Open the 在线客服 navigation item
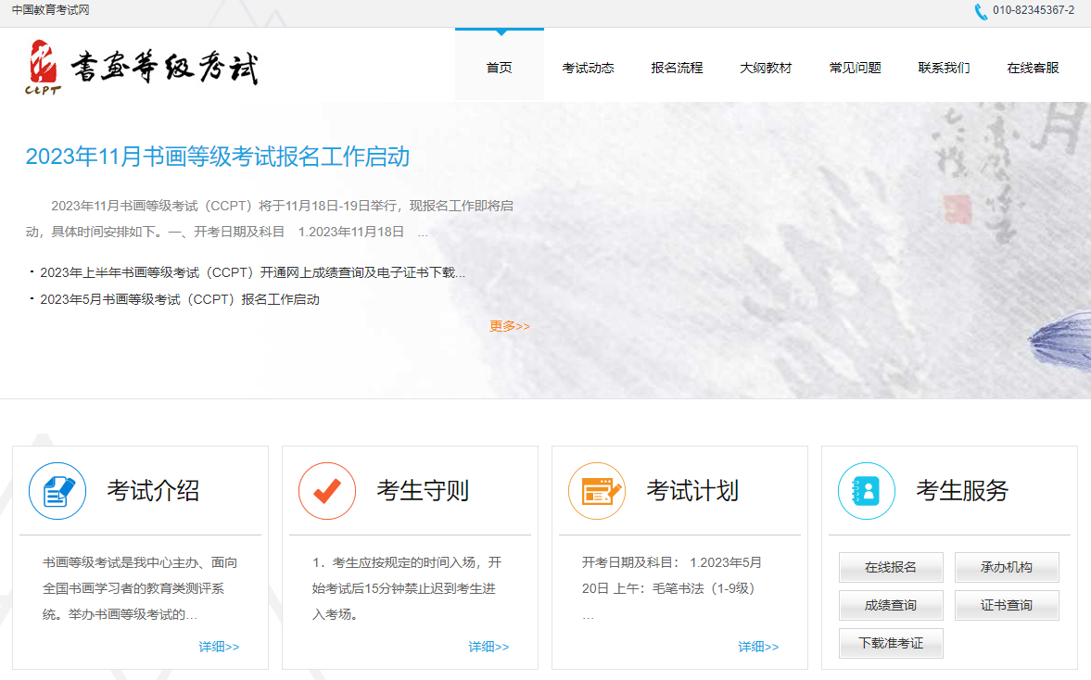This screenshot has height=680, width=1091. [x=1034, y=68]
